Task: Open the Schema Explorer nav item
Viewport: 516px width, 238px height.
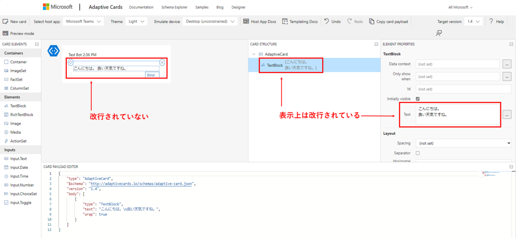Action: [x=175, y=7]
